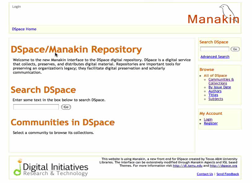Open Send Feedback in footer
Screen dimensions: 252x183
[228, 174]
